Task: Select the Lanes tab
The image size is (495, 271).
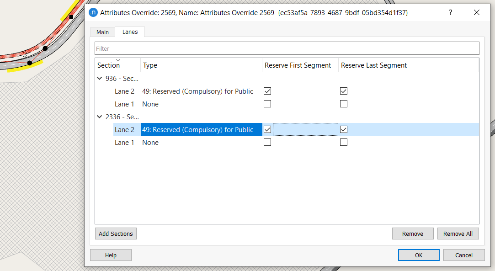Action: click(x=130, y=32)
